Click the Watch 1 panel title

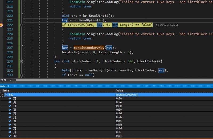tap(5, 86)
